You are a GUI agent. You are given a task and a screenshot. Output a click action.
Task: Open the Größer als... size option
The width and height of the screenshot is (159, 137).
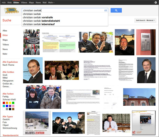click(8, 84)
